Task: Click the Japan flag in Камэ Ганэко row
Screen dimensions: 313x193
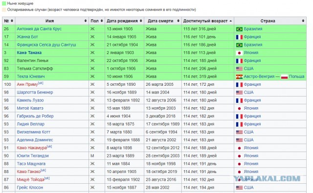Action: pyautogui.click(x=239, y=172)
